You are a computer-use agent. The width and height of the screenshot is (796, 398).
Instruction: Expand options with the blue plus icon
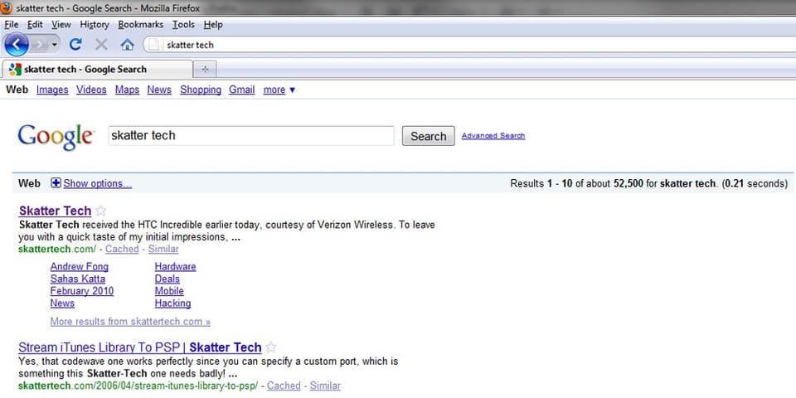tap(56, 183)
